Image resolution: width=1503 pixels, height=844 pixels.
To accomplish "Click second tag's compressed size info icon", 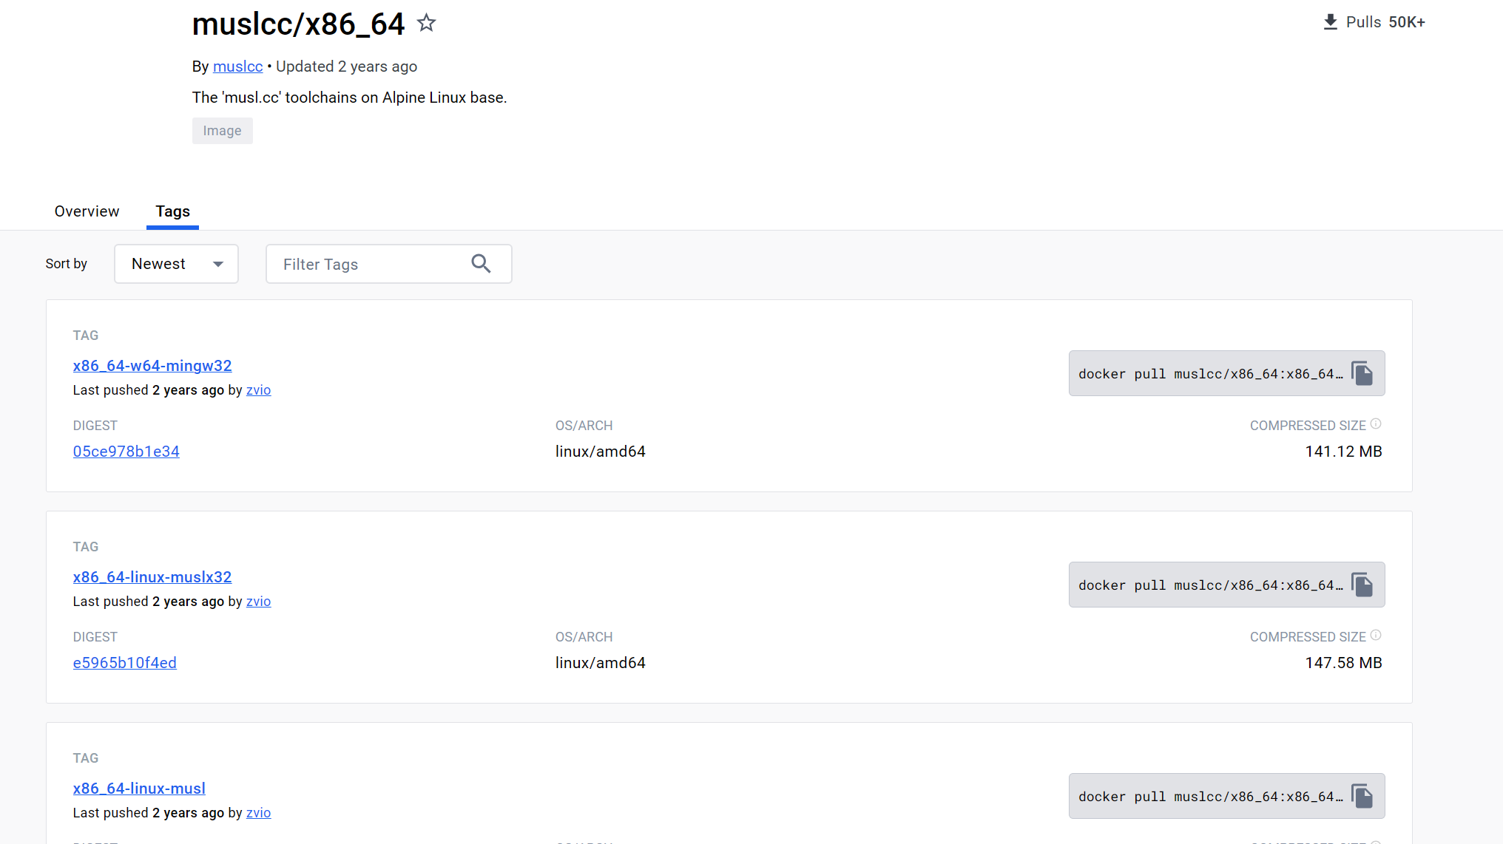I will pos(1376,636).
